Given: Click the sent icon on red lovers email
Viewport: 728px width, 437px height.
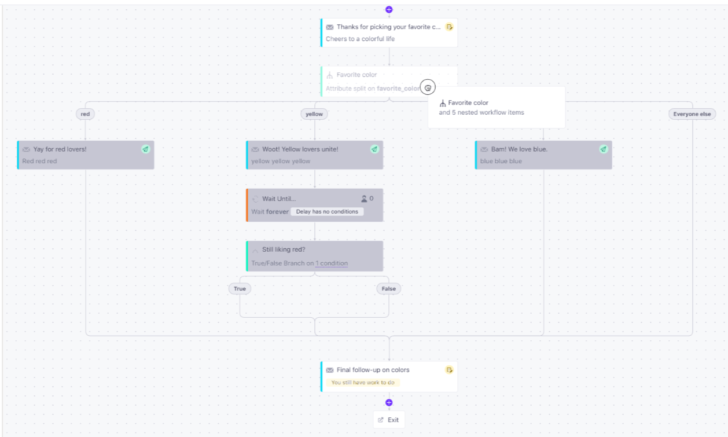Looking at the screenshot, I should (x=145, y=149).
